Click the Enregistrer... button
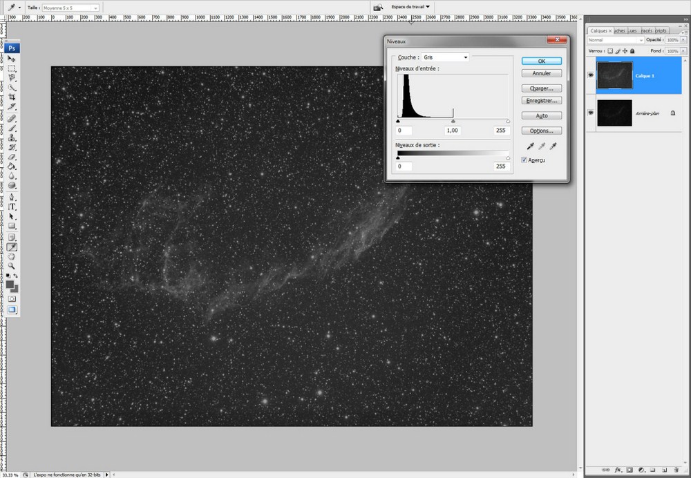Viewport: 691px width, 478px height. pos(542,101)
